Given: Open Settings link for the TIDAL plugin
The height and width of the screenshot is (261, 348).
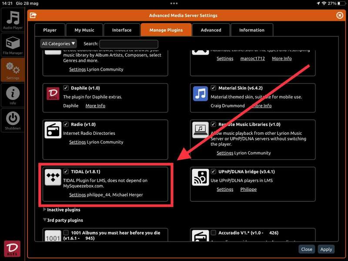Looking at the screenshot, I should [x=77, y=195].
